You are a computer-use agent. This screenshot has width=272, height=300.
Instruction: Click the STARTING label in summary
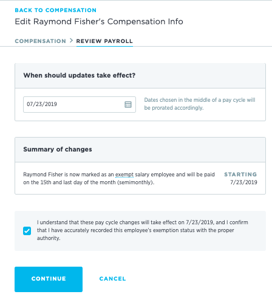click(x=240, y=175)
